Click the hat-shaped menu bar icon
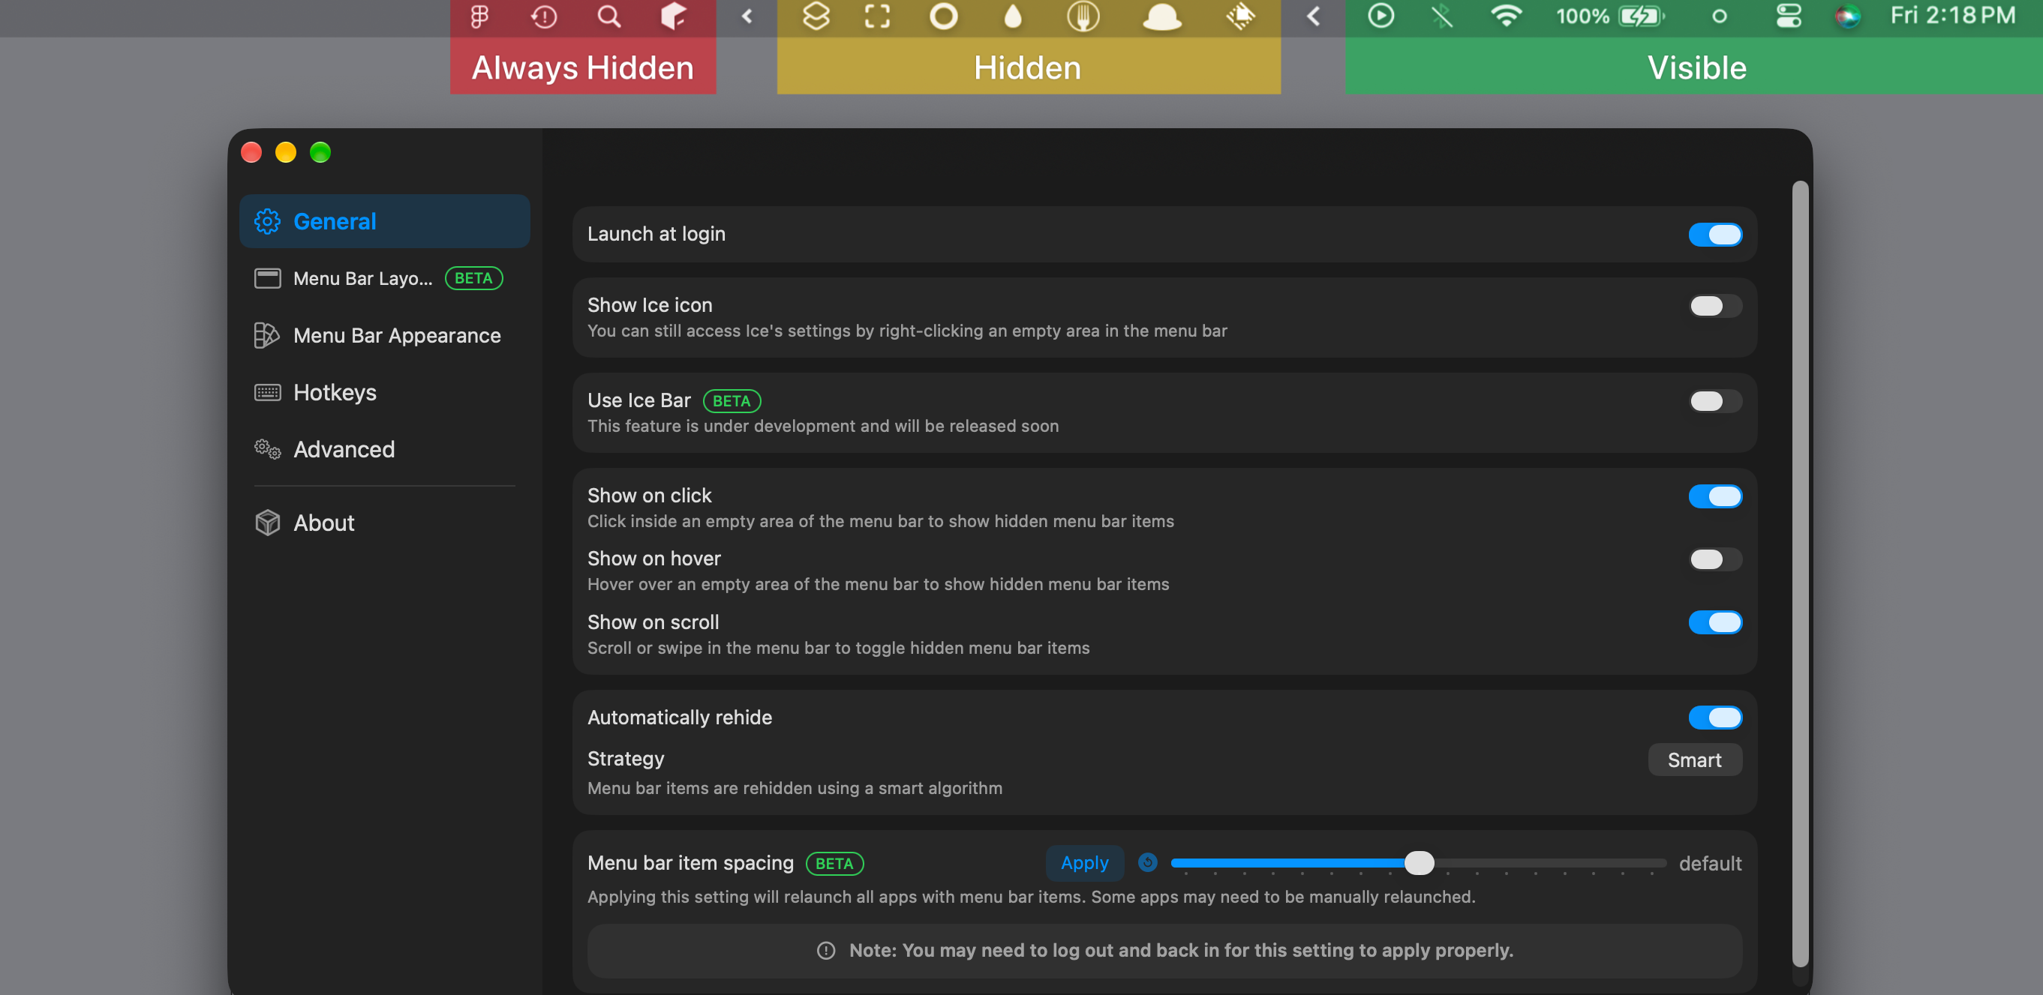The image size is (2043, 995). (1162, 16)
